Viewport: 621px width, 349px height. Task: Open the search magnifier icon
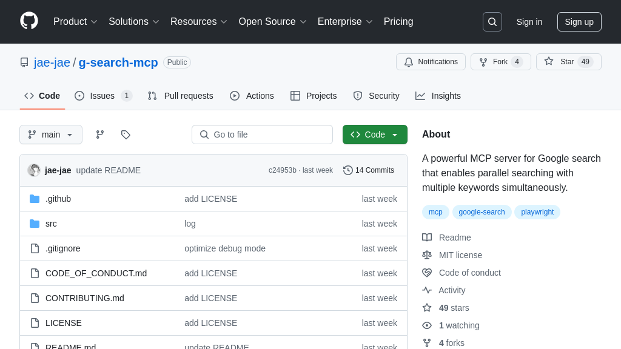tap(492, 22)
